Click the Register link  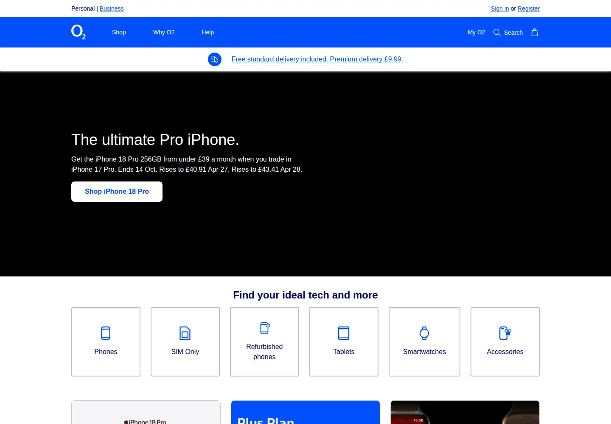[529, 8]
